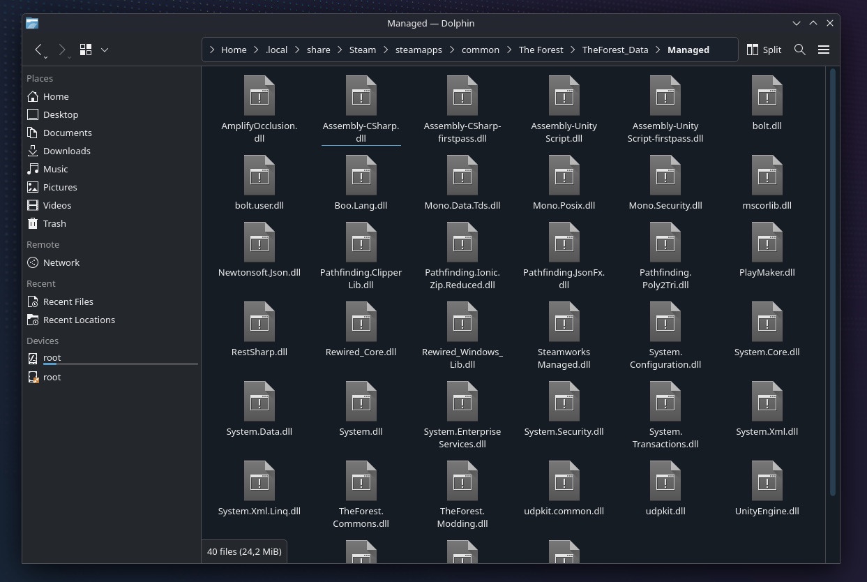This screenshot has width=867, height=582.
Task: Select PlayMaker.dll file icon
Action: [767, 242]
